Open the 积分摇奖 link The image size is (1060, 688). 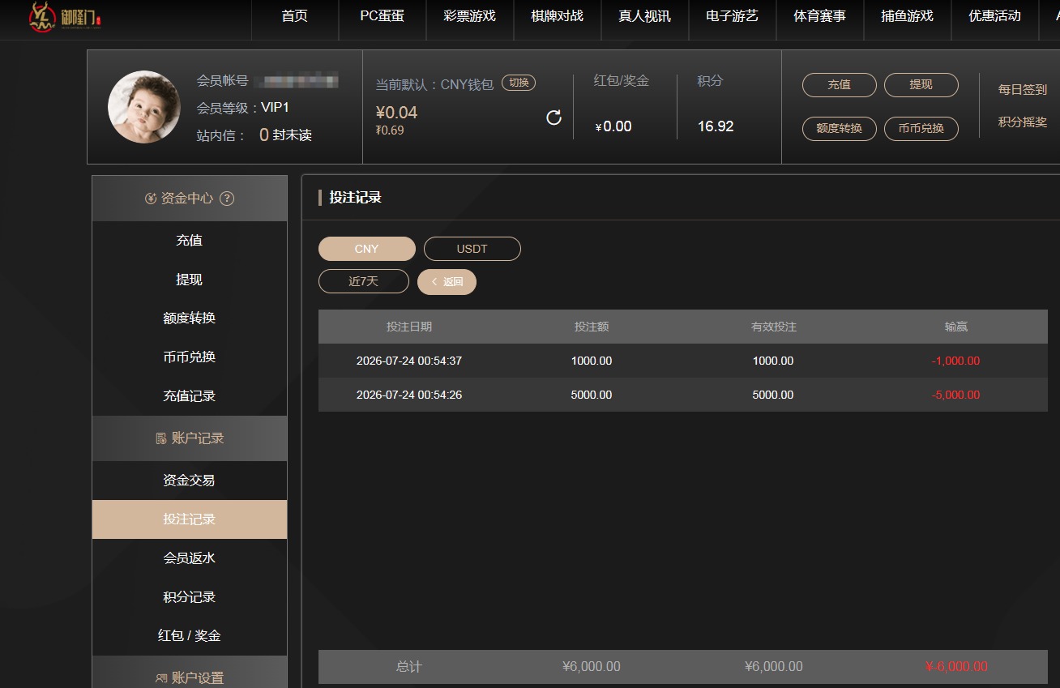click(x=1023, y=122)
